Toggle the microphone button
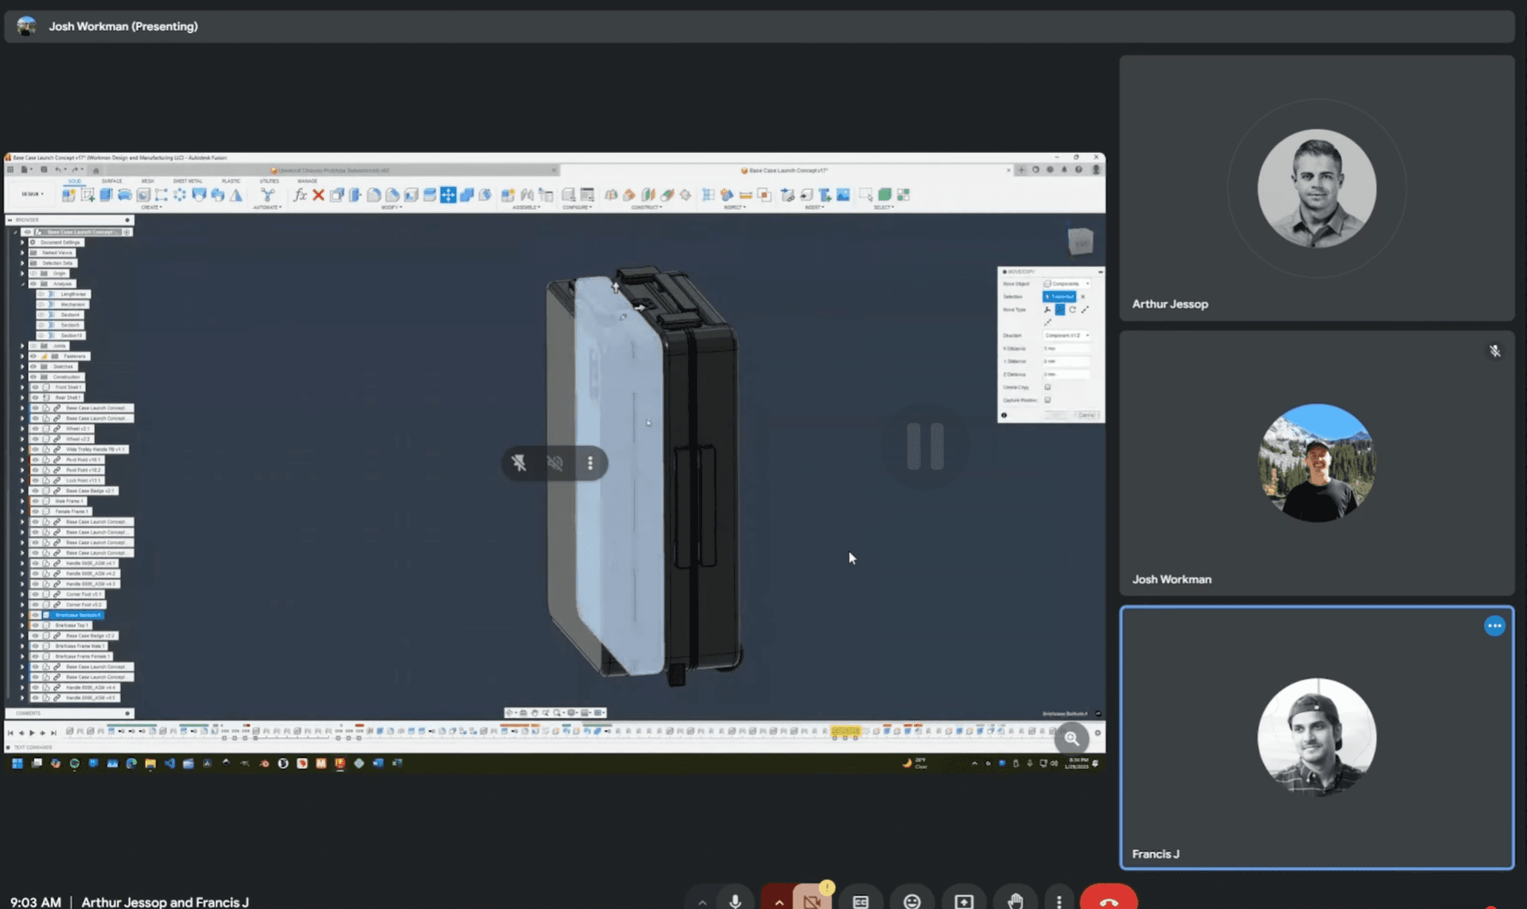This screenshot has height=909, width=1527. 735,901
